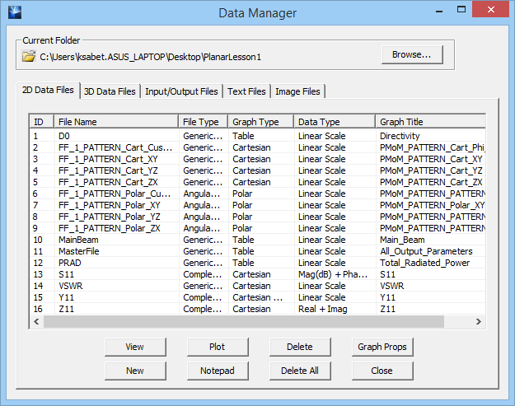Close the Data Manager window with X
This screenshot has width=515, height=406.
coord(491,12)
